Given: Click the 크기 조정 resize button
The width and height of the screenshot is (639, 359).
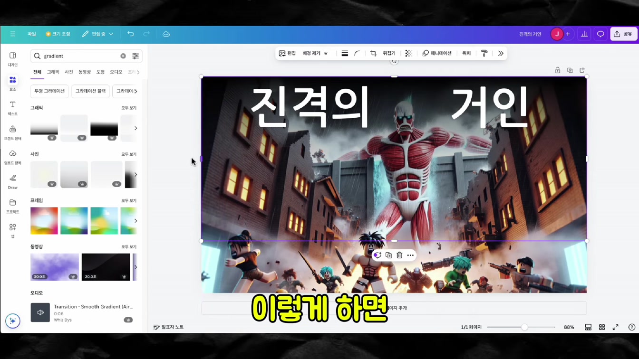Looking at the screenshot, I should click(x=58, y=34).
